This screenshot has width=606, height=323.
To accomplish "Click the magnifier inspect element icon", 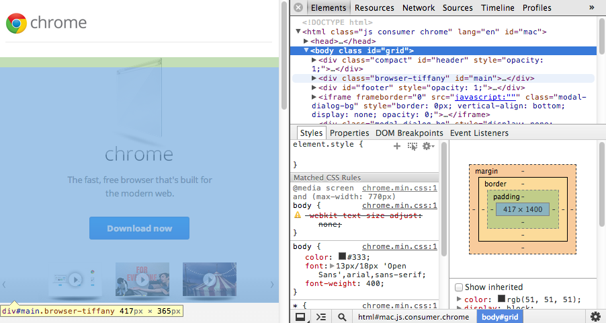I will tap(342, 317).
